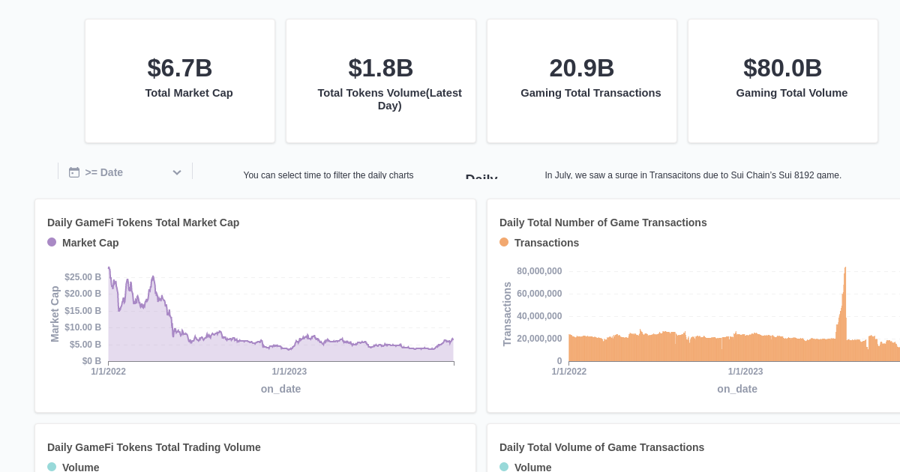Click the Gaming Total Volume stat card
The height and width of the screenshot is (472, 900).
click(x=783, y=80)
